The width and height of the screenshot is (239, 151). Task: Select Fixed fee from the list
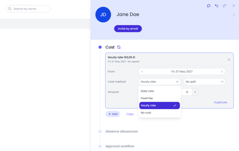coord(159,98)
